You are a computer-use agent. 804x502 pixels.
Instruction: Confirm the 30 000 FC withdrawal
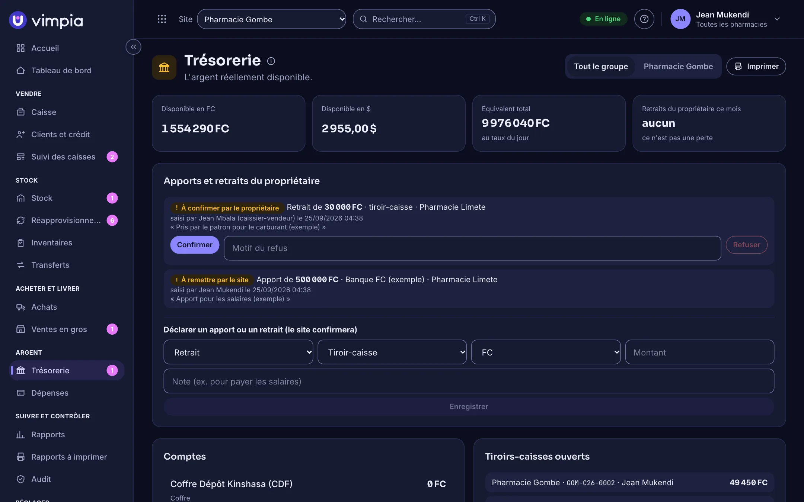195,245
